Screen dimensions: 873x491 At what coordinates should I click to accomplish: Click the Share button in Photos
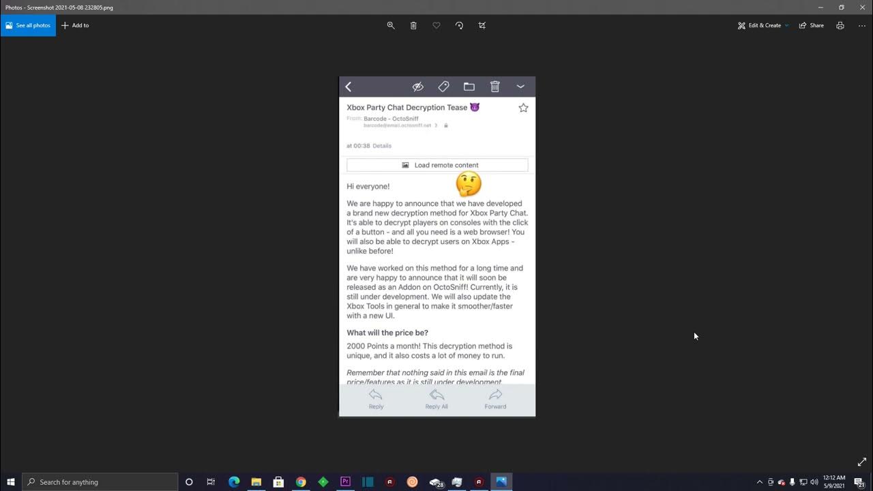click(x=812, y=25)
